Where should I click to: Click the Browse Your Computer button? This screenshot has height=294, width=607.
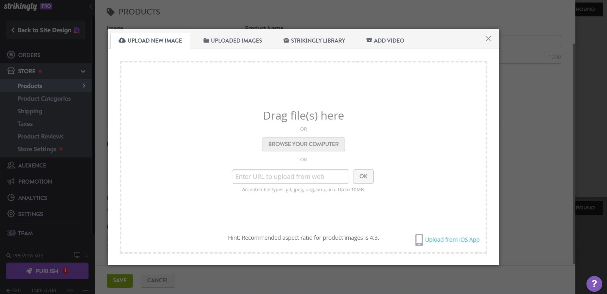click(303, 144)
